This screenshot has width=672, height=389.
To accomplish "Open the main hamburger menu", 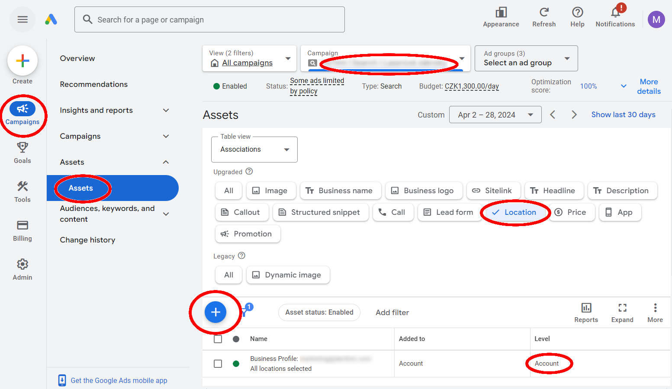I will click(x=23, y=19).
